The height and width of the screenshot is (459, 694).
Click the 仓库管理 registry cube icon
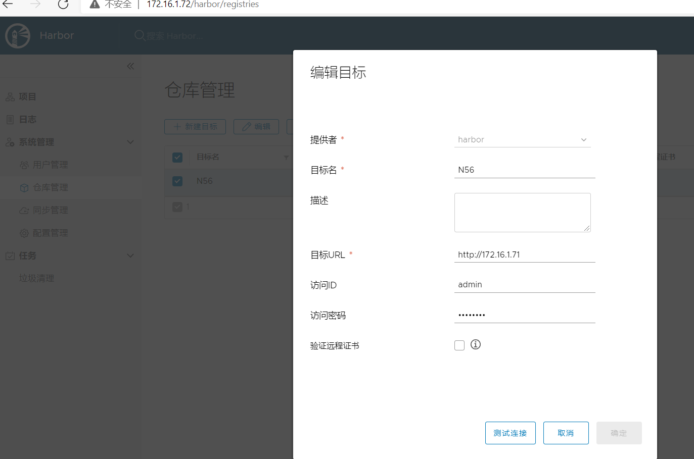[x=24, y=188]
